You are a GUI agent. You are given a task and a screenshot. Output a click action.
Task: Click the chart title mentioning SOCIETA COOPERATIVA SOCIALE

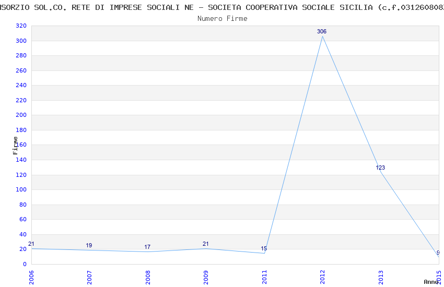(222, 7)
